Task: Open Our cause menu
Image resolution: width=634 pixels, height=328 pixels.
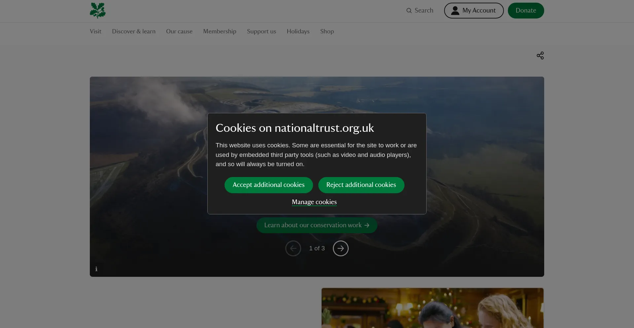Action: pos(179,31)
